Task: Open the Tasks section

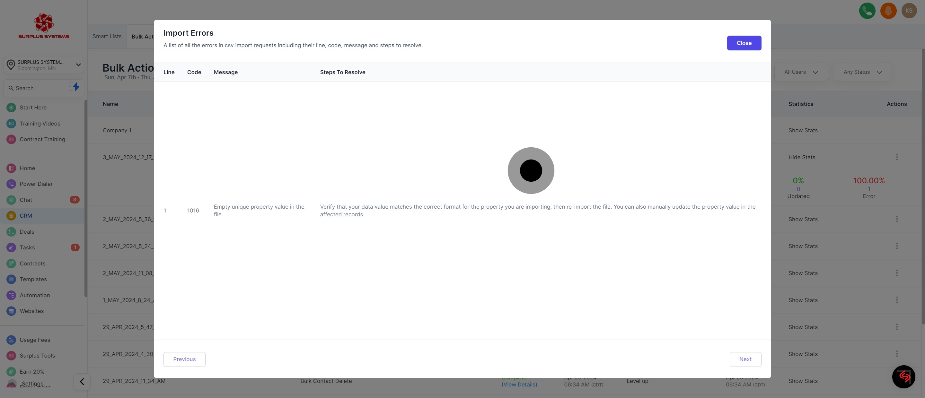Action: tap(27, 247)
